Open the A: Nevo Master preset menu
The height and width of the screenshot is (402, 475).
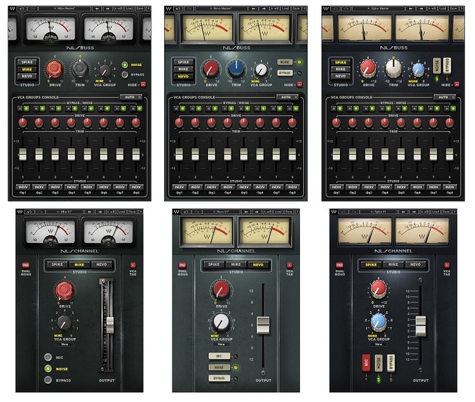coord(222,9)
